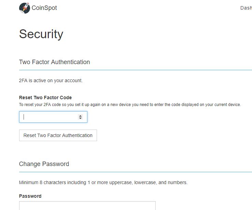
Task: Decrease 2FA code with spinner down arrow
Action: (x=80, y=118)
